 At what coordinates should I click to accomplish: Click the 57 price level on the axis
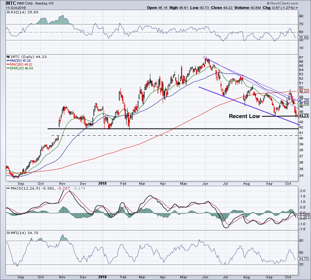pos(301,57)
